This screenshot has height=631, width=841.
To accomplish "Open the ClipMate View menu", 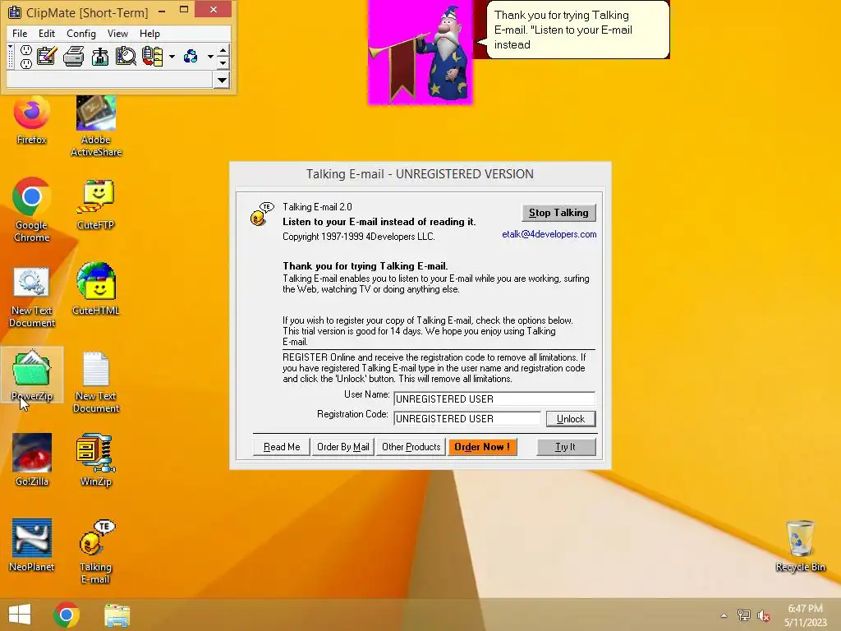I will pyautogui.click(x=117, y=33).
